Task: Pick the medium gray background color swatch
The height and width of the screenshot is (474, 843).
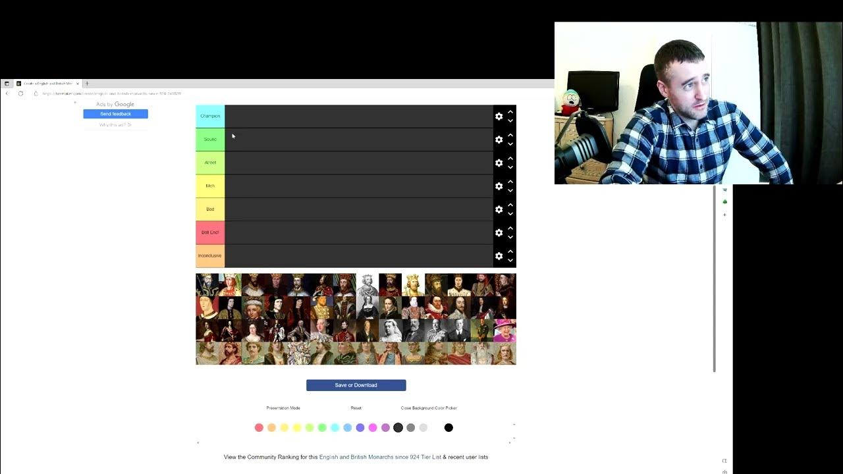Action: 410,428
